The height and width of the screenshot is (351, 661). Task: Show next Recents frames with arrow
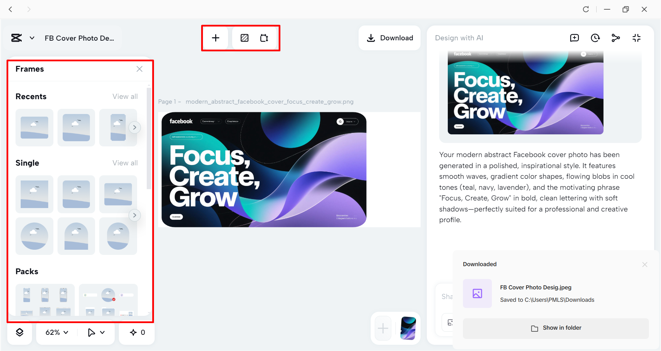point(135,127)
